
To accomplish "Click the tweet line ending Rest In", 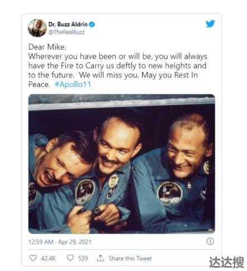I will 113,75.
